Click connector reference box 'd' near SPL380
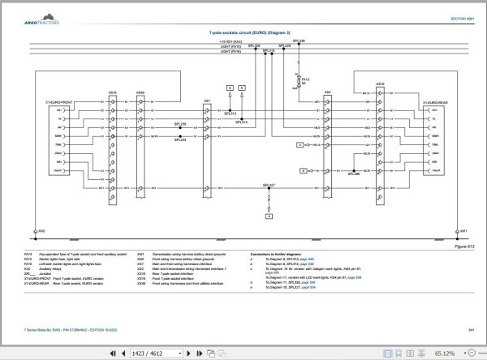Image resolution: width=487 pixels, height=360 pixels. pos(304,171)
